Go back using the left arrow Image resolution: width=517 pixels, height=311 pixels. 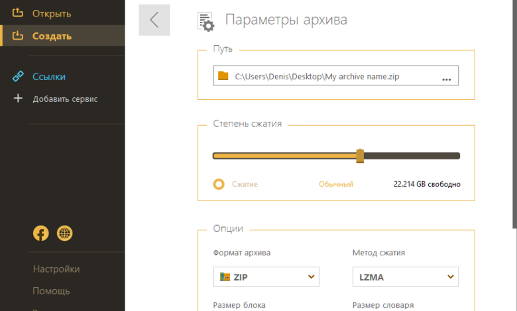tap(154, 20)
